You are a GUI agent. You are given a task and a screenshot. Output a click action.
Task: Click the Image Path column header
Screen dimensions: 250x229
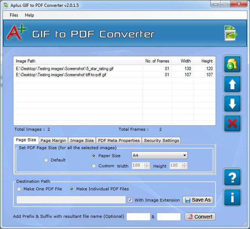pos(78,61)
